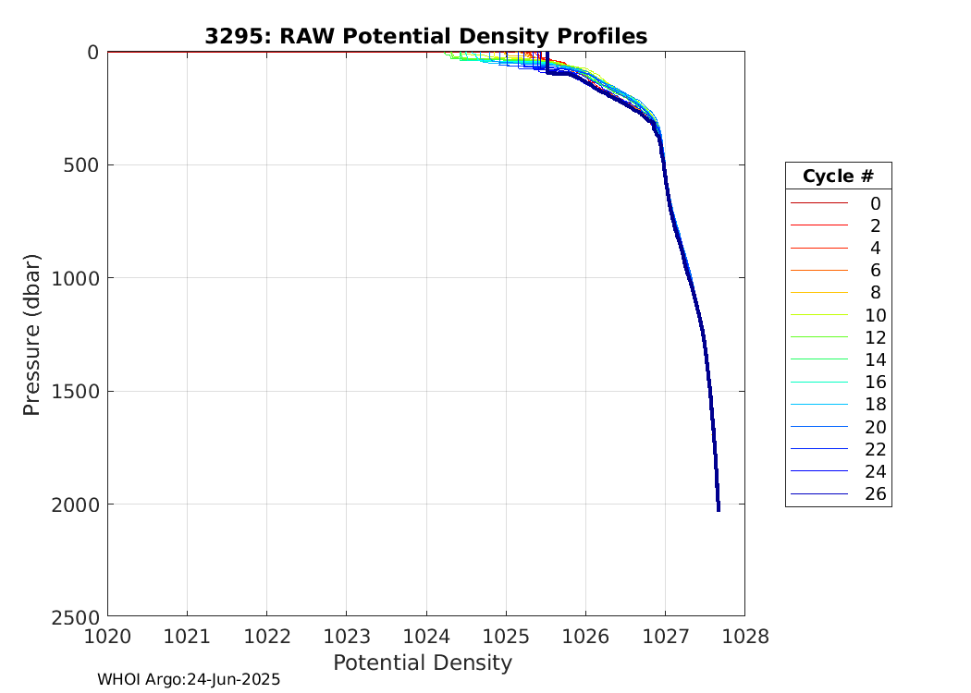Select legend entry for cycle 16
This screenshot has width=971, height=693.
838,383
